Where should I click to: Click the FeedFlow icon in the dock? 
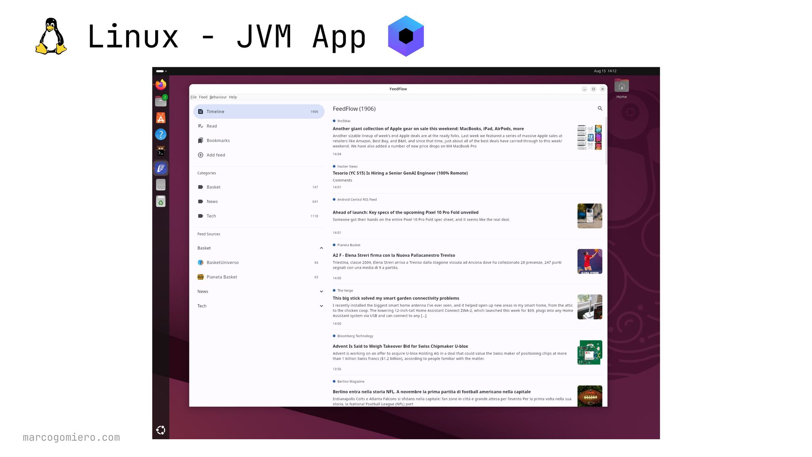point(161,168)
